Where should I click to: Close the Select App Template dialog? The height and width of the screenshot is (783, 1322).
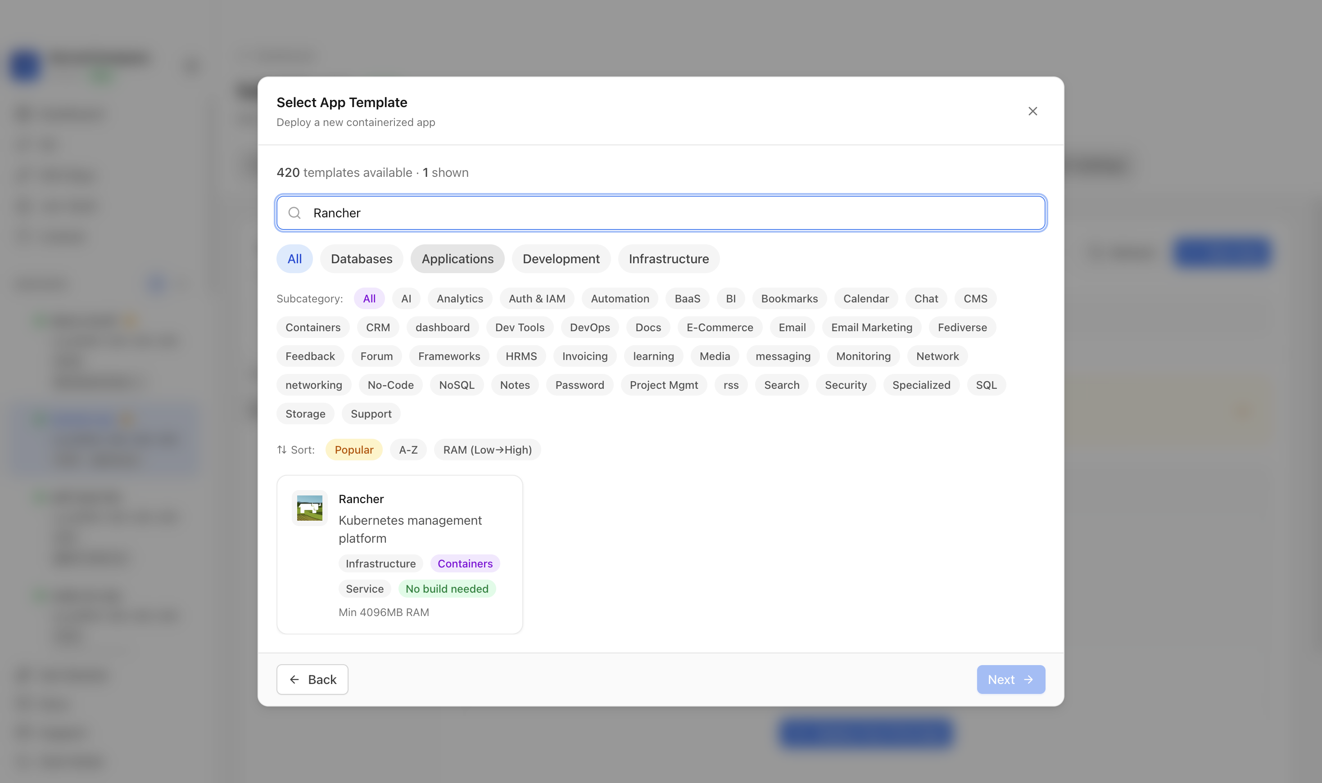click(1032, 111)
